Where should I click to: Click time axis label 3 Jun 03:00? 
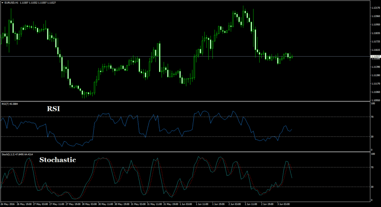pyautogui.click(x=284, y=204)
